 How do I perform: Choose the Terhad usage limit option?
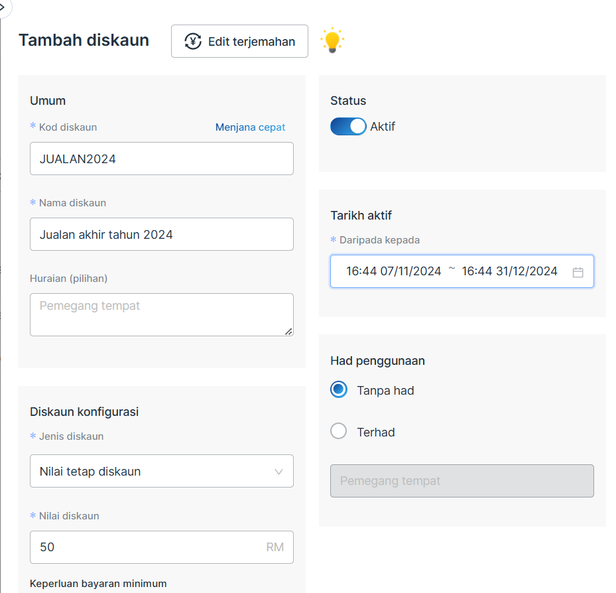pyautogui.click(x=339, y=432)
